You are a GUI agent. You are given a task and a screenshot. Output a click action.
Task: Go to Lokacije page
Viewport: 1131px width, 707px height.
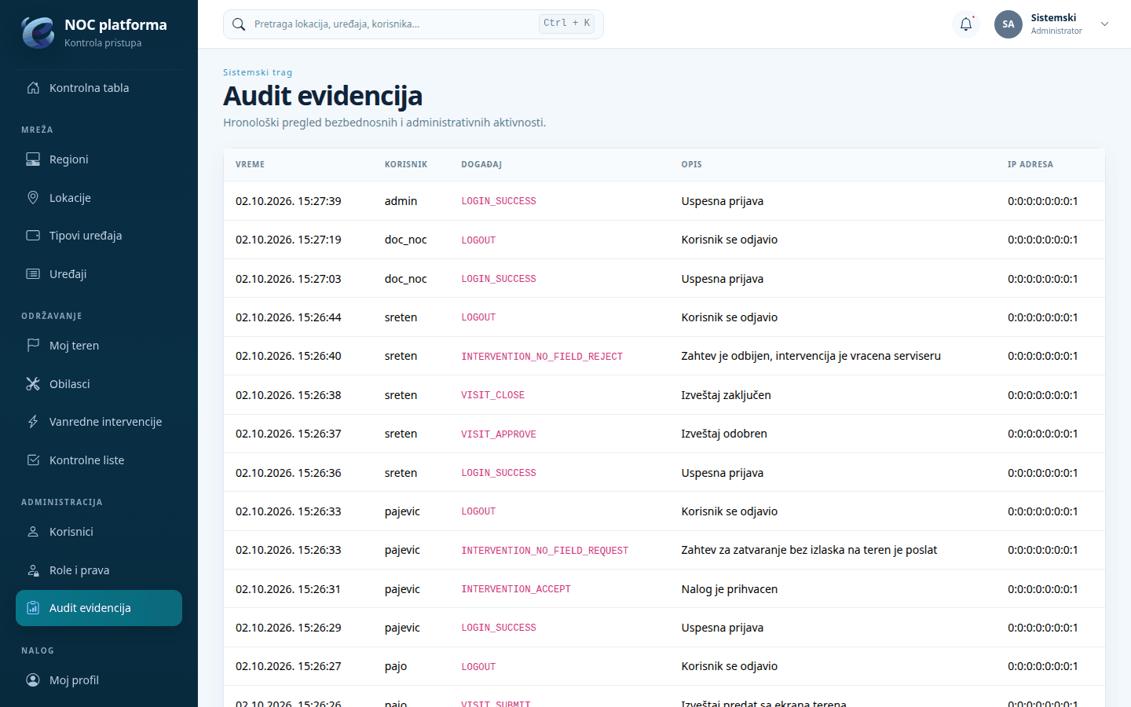tap(99, 197)
